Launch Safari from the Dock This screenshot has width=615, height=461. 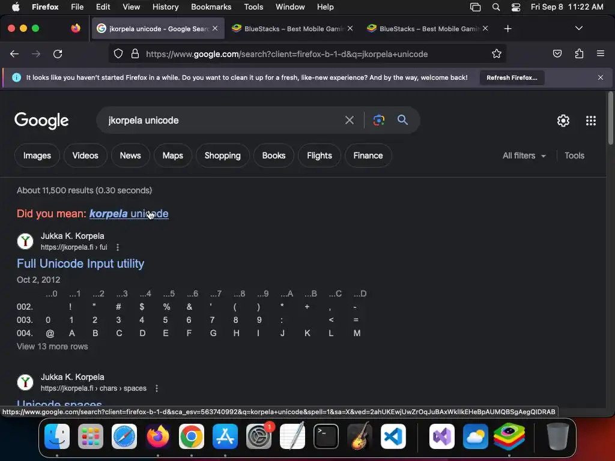click(124, 436)
